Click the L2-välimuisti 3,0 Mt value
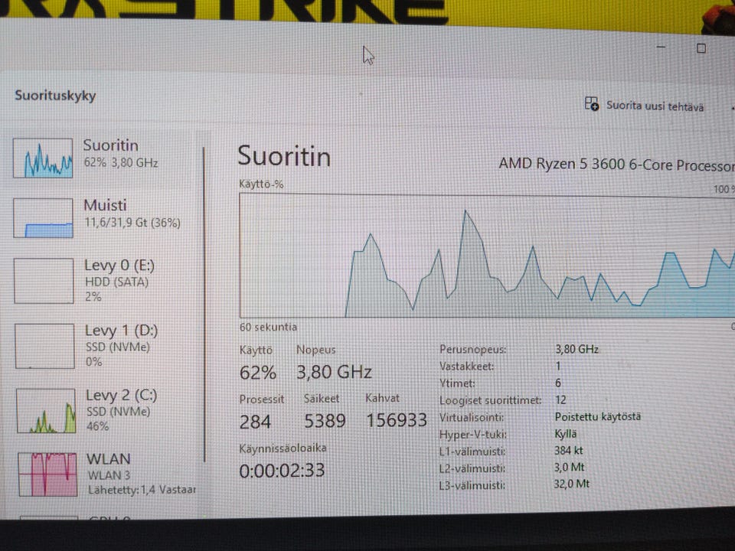Screen dimensions: 735x551 click(x=569, y=467)
